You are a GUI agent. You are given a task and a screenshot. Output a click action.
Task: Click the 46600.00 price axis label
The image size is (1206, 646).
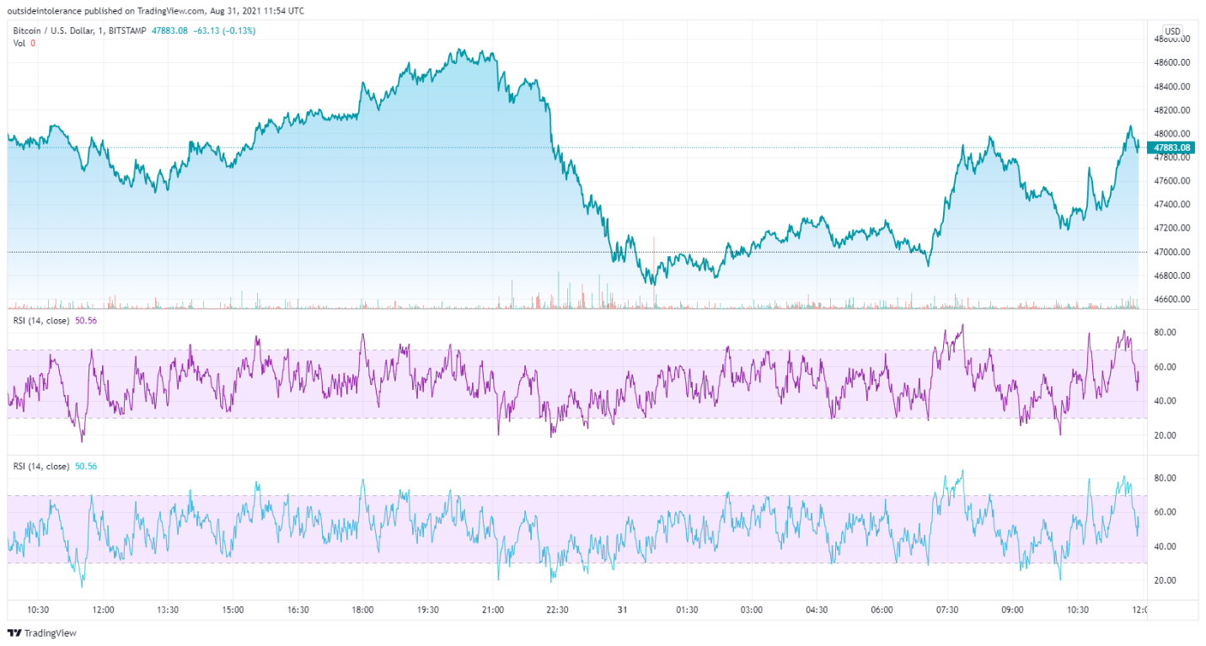1171,299
